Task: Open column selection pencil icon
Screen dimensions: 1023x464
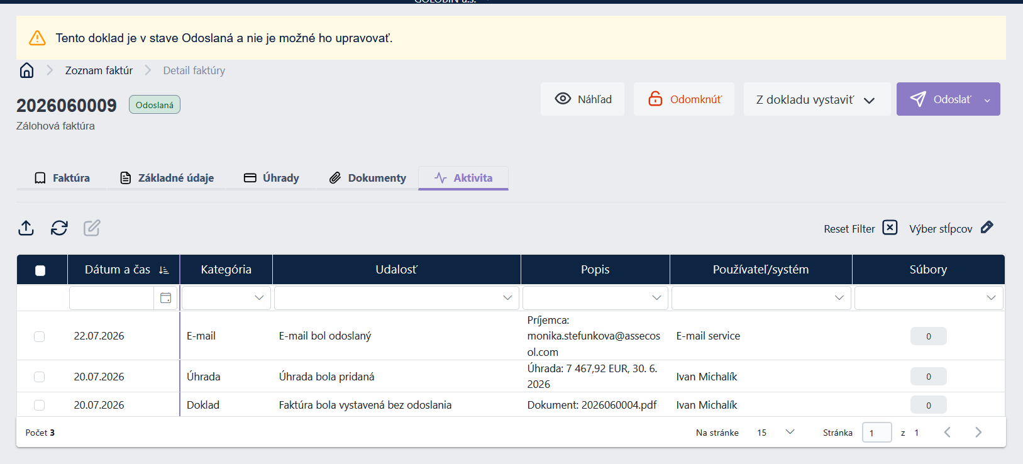Action: click(x=987, y=227)
